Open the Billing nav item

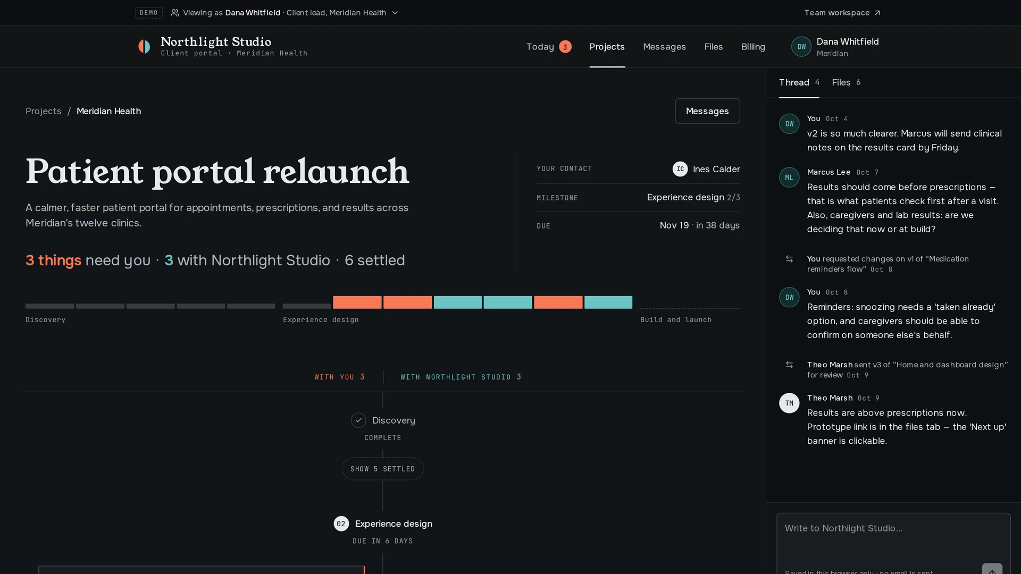(x=753, y=47)
